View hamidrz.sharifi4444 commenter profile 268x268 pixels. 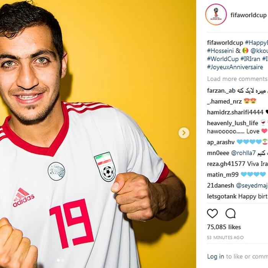[235, 112]
